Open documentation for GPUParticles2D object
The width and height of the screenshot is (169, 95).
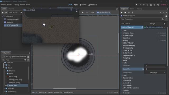tap(166, 16)
